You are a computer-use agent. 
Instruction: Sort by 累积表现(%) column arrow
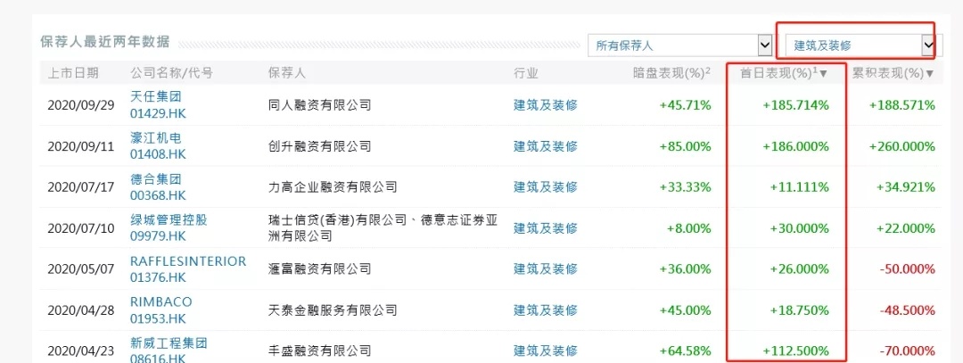[x=930, y=73]
